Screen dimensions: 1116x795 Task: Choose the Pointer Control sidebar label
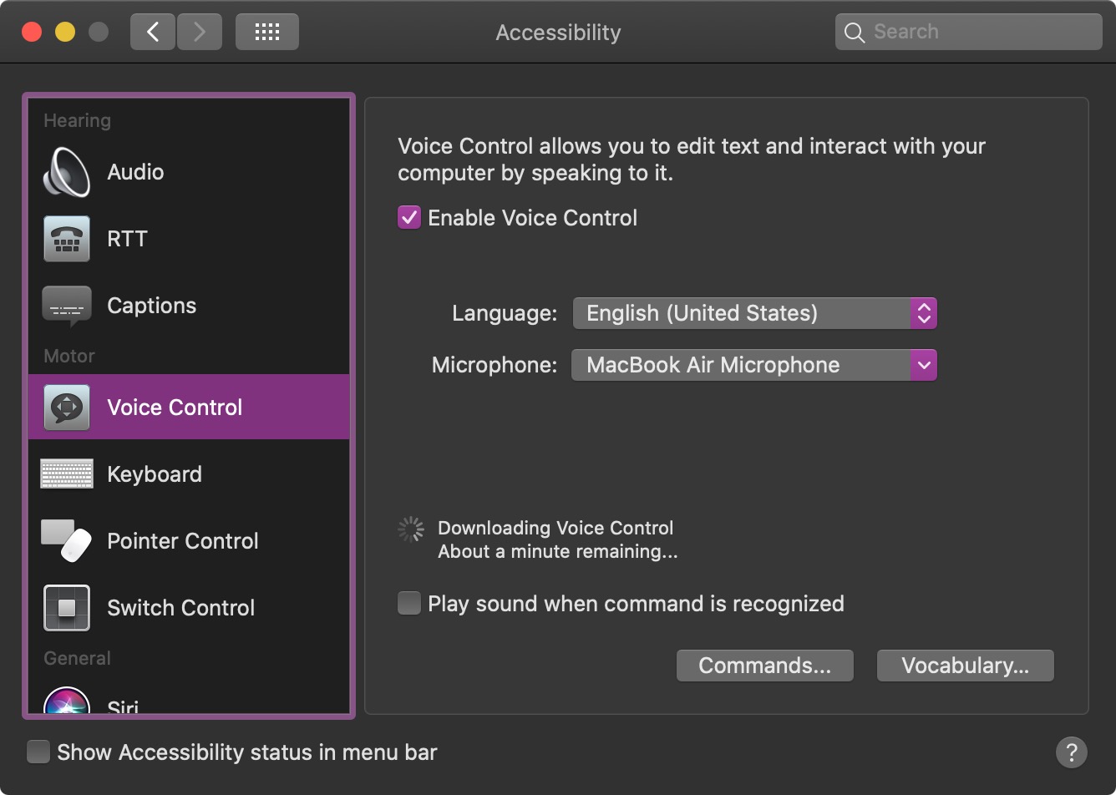pyautogui.click(x=183, y=541)
